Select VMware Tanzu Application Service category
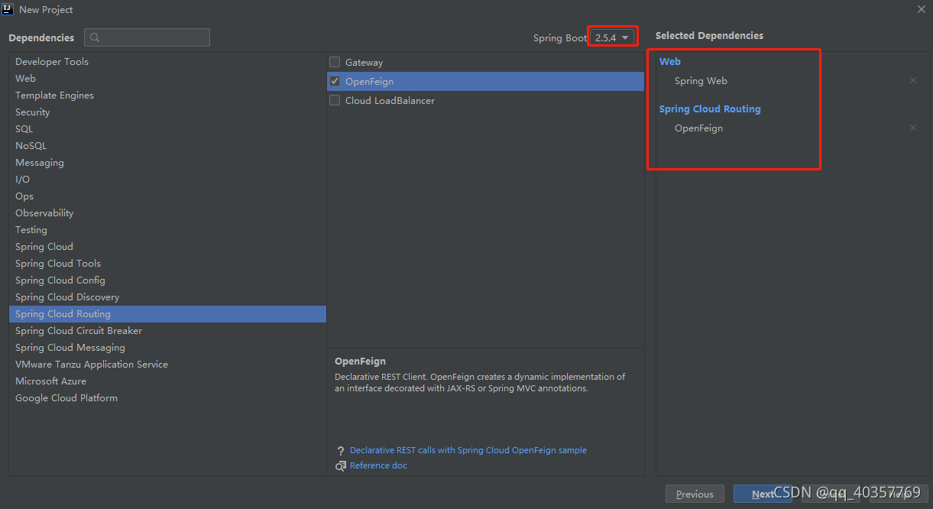This screenshot has height=509, width=933. (167, 365)
